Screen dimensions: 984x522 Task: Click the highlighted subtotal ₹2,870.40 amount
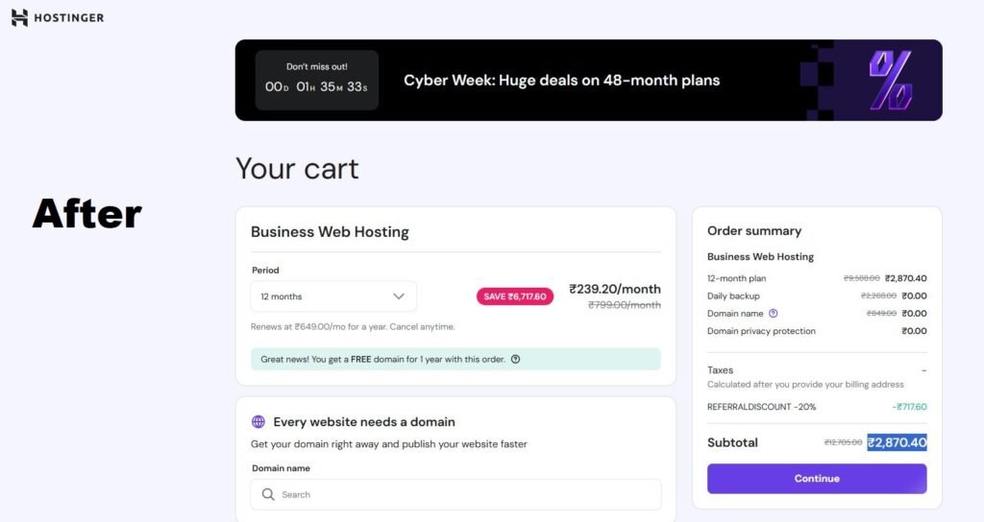pyautogui.click(x=897, y=442)
